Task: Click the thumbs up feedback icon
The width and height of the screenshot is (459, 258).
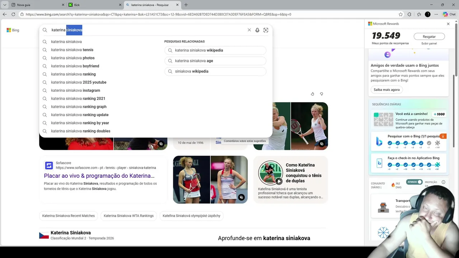Action: click(312, 94)
